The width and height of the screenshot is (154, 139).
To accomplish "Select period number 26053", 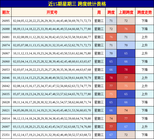I will 6,70.
